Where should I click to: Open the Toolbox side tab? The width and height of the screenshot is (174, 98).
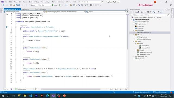[x=2, y=10]
